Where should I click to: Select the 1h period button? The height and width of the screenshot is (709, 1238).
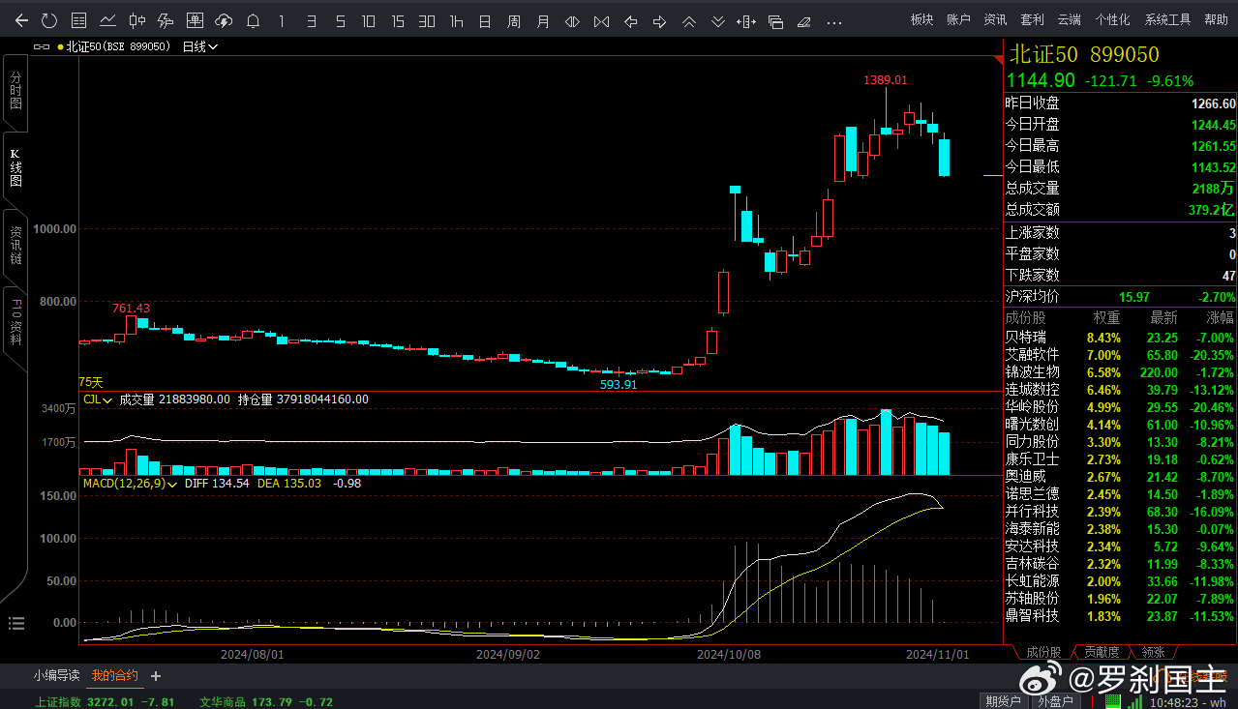456,20
